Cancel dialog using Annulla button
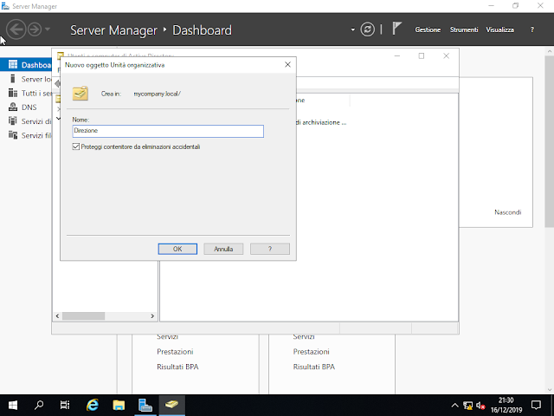Viewport: 554px width, 416px height. click(223, 249)
